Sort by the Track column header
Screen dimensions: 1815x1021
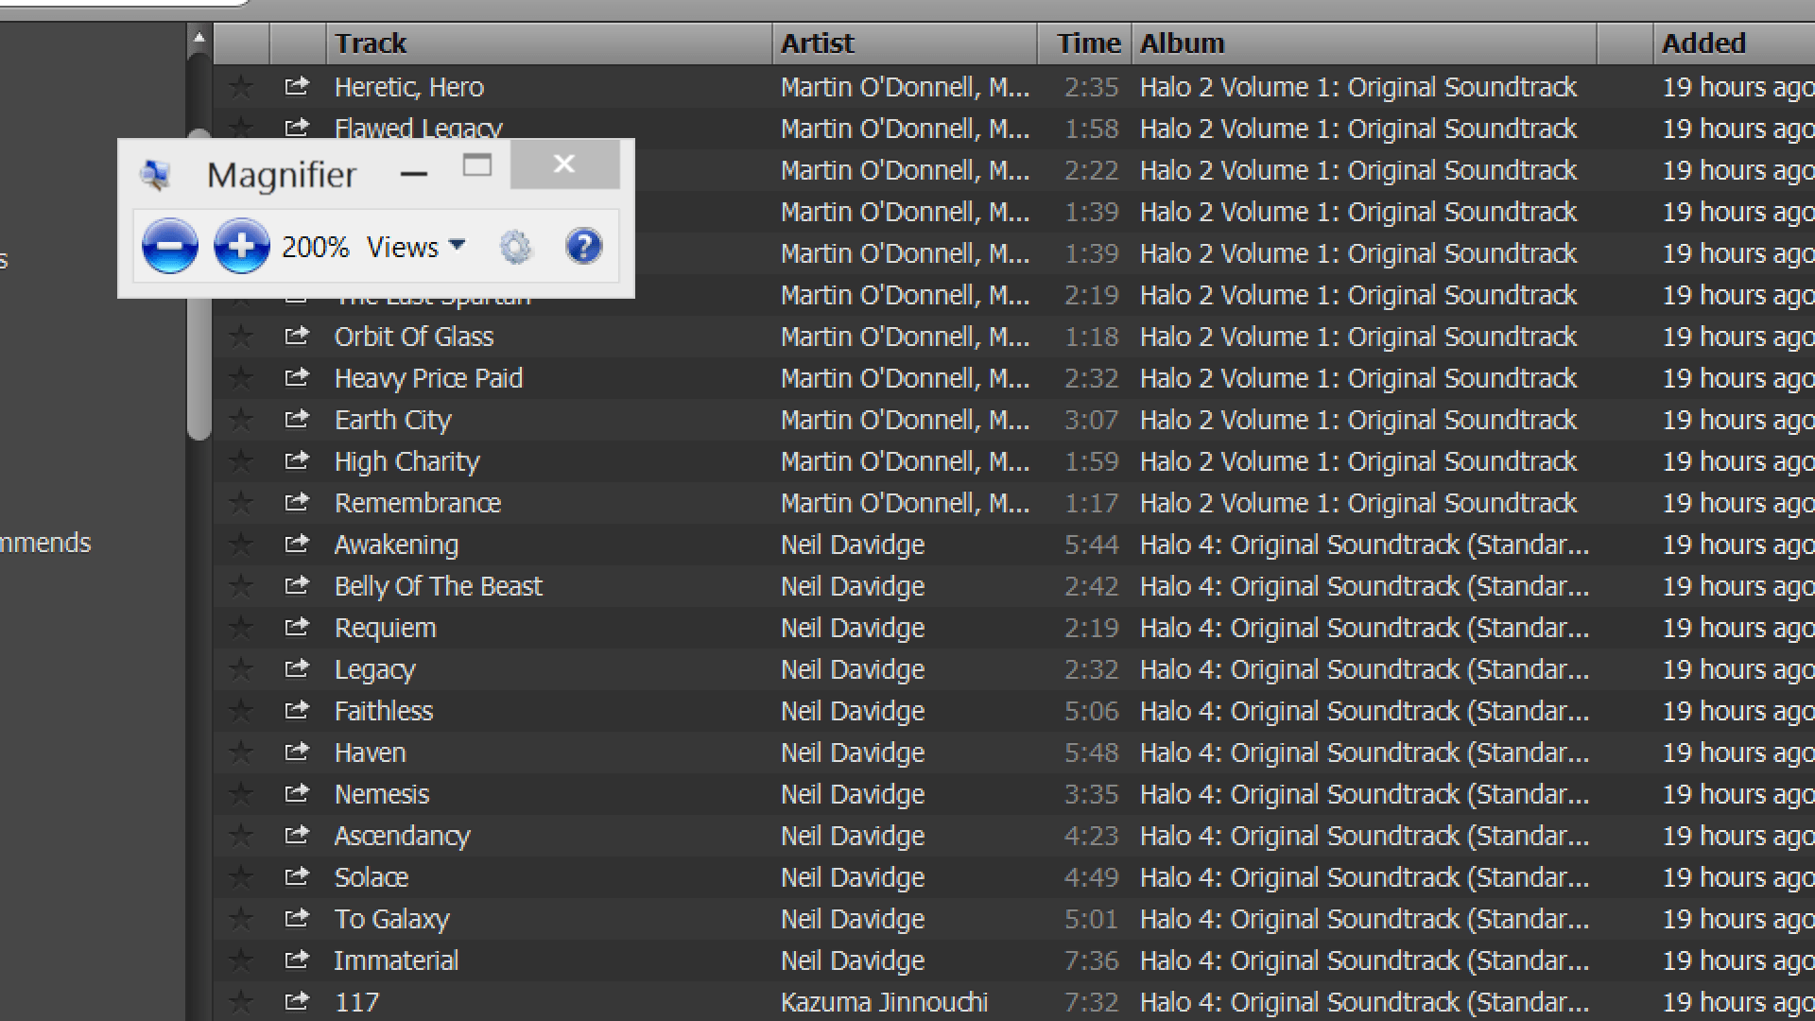pos(549,43)
